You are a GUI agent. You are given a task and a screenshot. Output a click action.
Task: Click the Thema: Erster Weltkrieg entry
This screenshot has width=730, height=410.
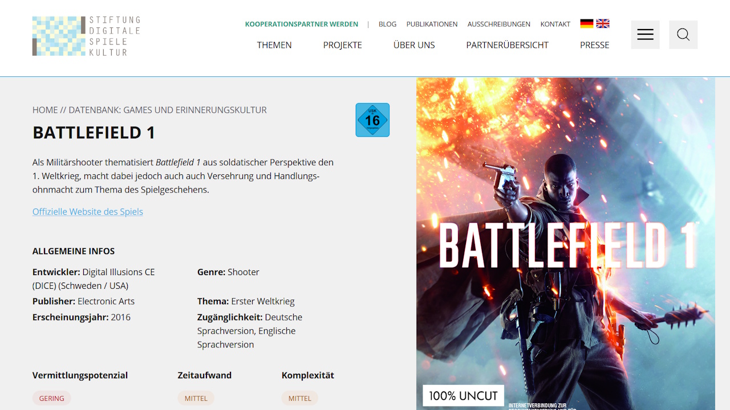pos(246,301)
